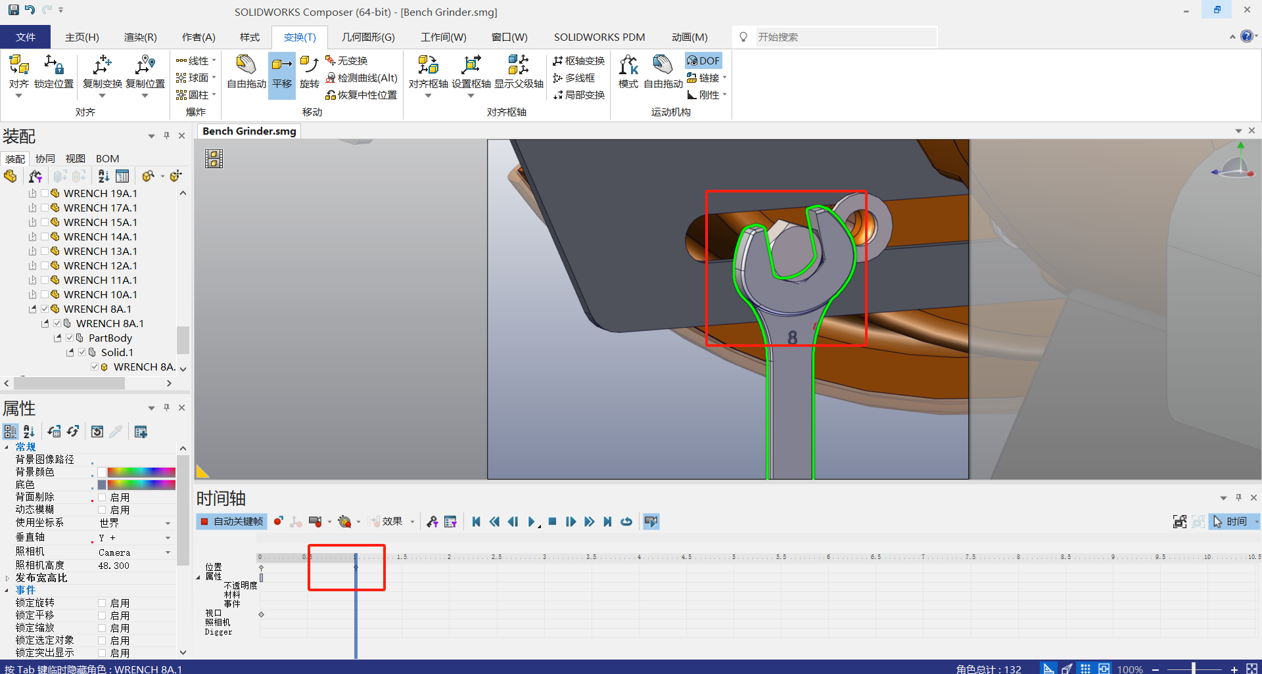This screenshot has width=1262, height=674.
Task: Click the 无变换 no transform item
Action: pyautogui.click(x=346, y=60)
